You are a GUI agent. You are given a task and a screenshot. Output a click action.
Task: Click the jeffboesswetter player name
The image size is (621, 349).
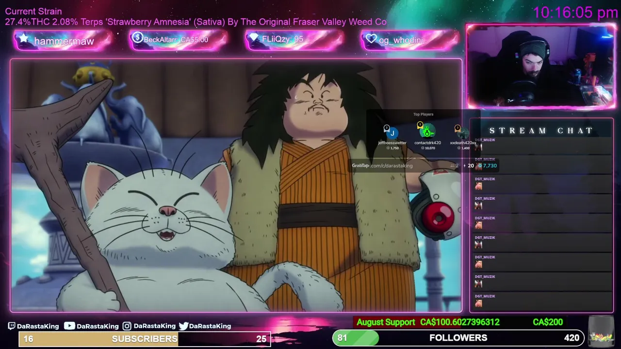(x=392, y=143)
